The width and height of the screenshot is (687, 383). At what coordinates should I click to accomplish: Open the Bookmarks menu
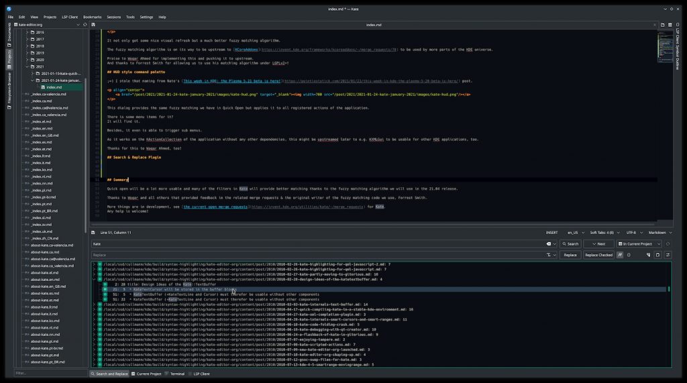coord(93,17)
